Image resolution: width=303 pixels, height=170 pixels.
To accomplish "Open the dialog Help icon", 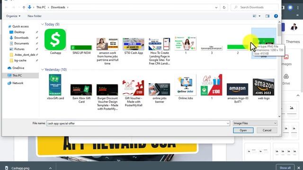I will coord(276,16).
